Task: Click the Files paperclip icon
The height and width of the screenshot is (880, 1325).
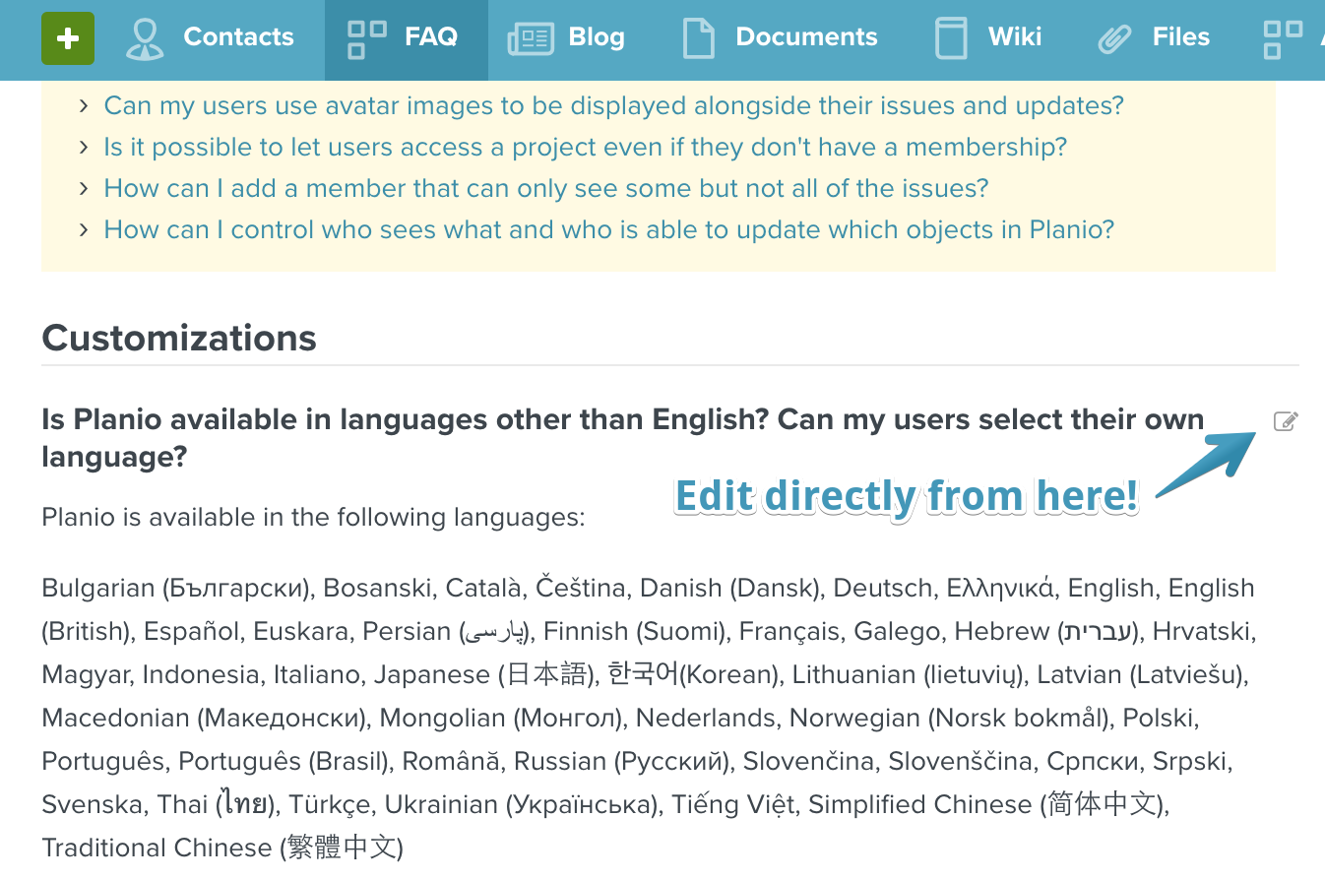Action: tap(1114, 39)
